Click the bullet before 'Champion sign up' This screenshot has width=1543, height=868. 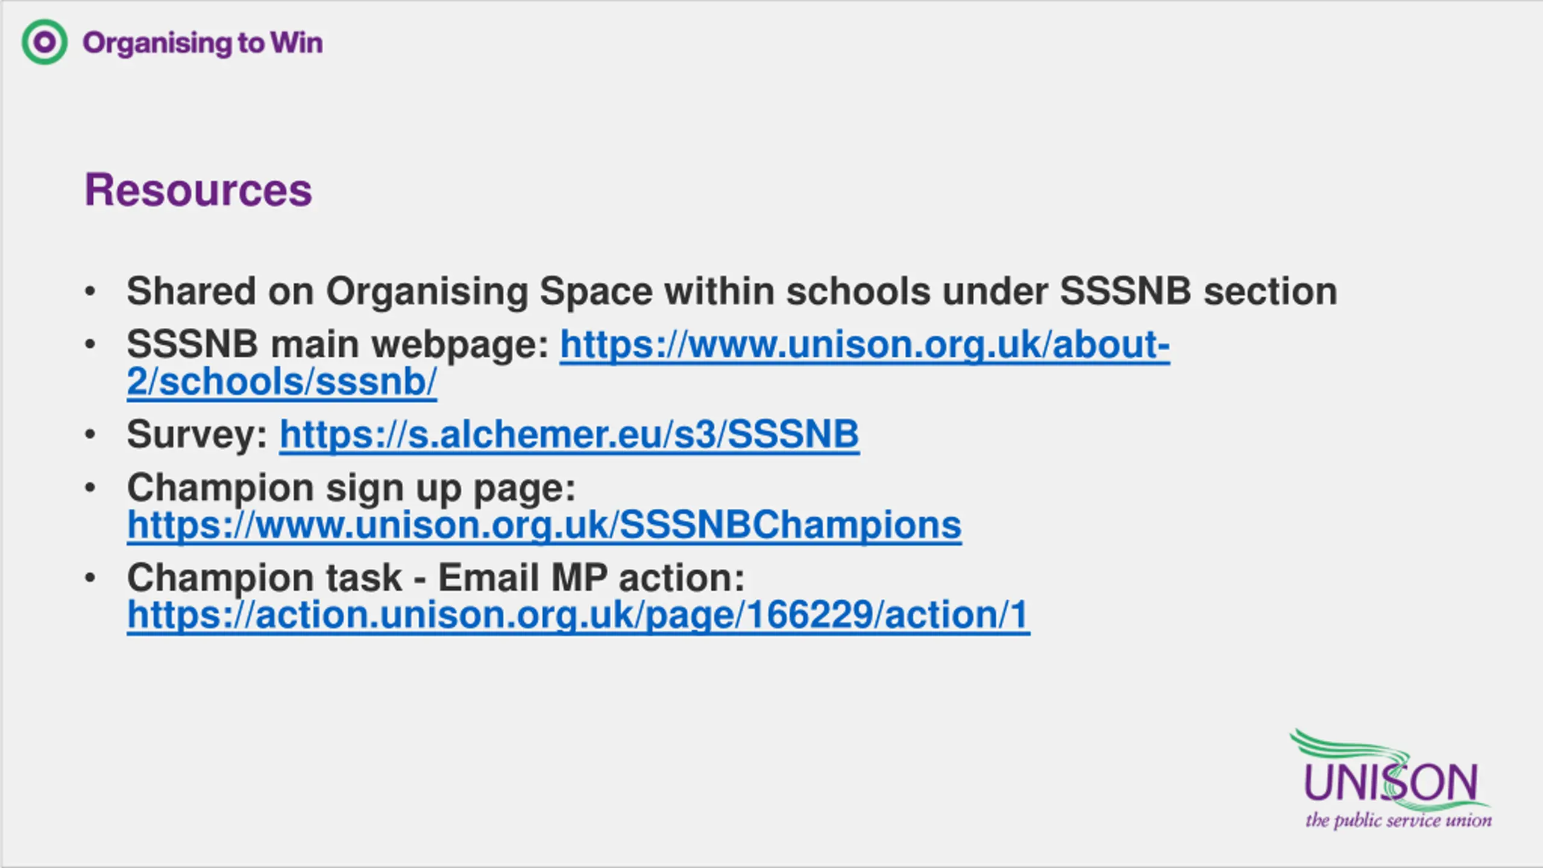90,487
